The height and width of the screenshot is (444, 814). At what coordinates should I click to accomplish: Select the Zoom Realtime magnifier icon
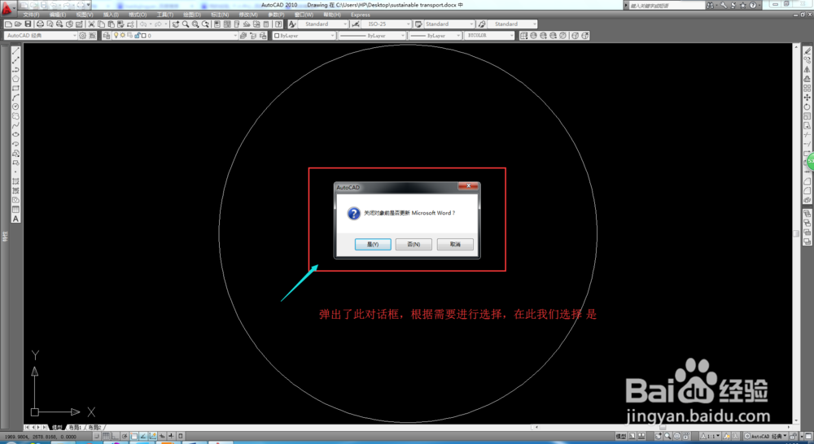186,24
